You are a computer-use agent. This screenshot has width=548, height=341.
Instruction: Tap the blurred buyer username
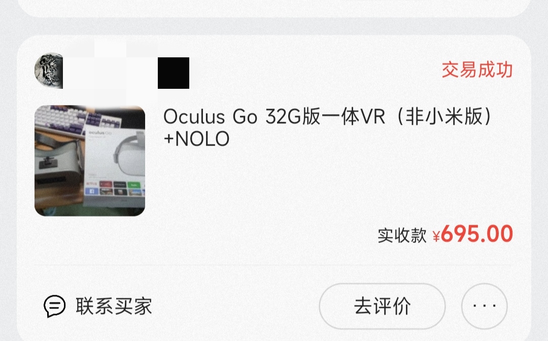(110, 68)
